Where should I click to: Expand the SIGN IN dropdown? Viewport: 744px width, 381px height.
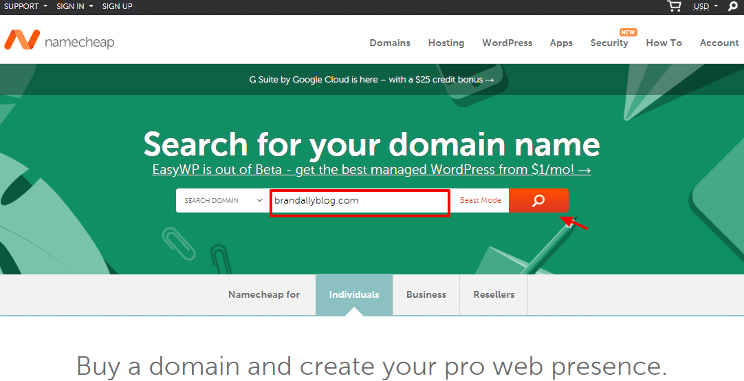click(74, 6)
